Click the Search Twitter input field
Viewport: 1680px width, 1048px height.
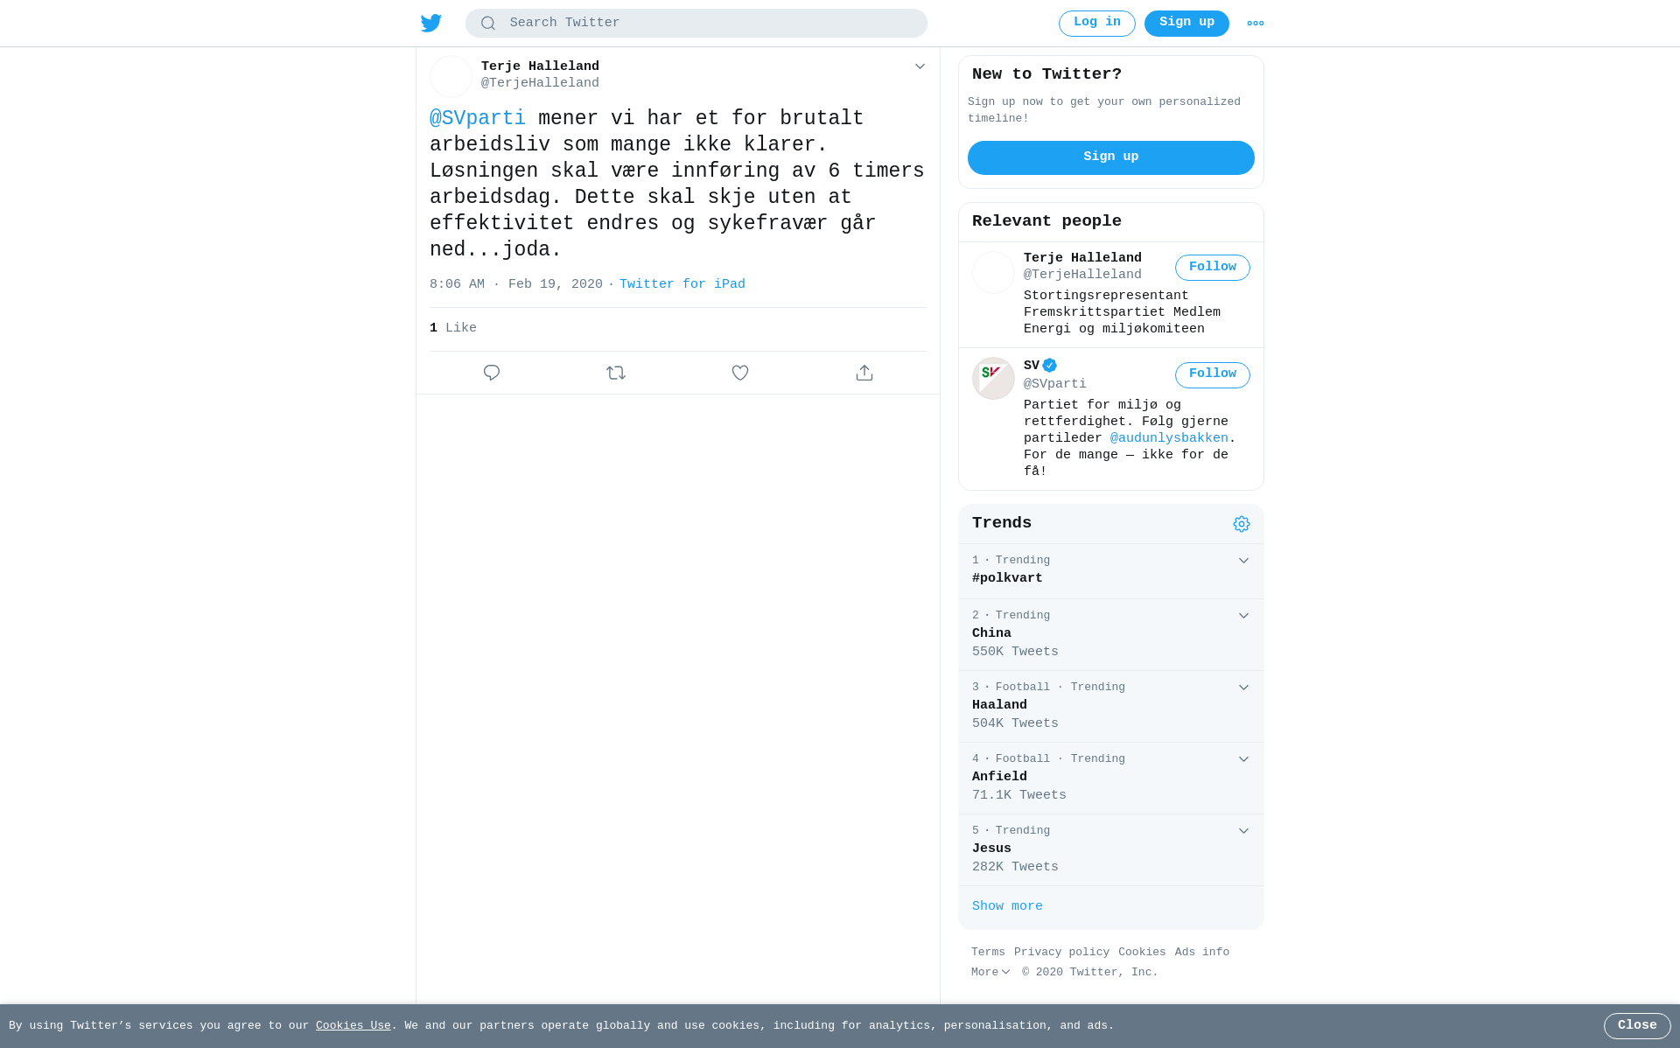tap(696, 24)
